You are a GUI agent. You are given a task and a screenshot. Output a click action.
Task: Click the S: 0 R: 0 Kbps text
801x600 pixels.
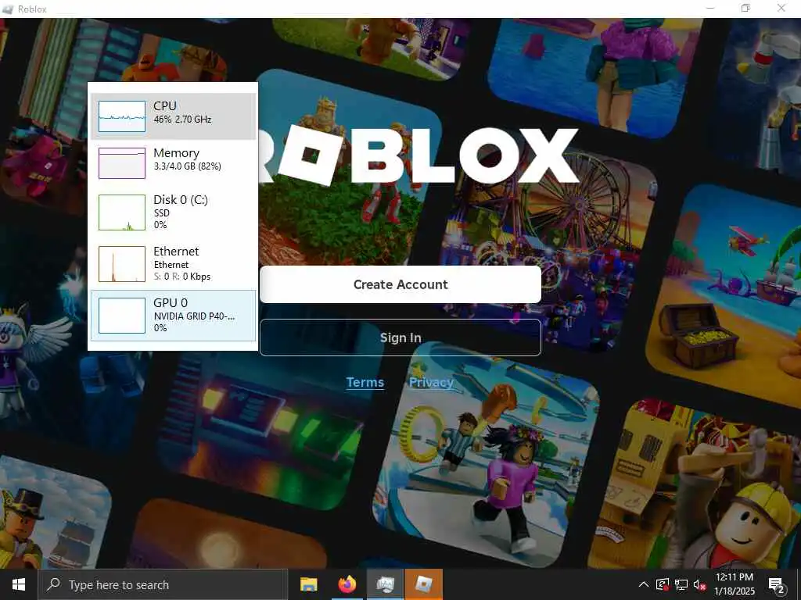tap(181, 277)
